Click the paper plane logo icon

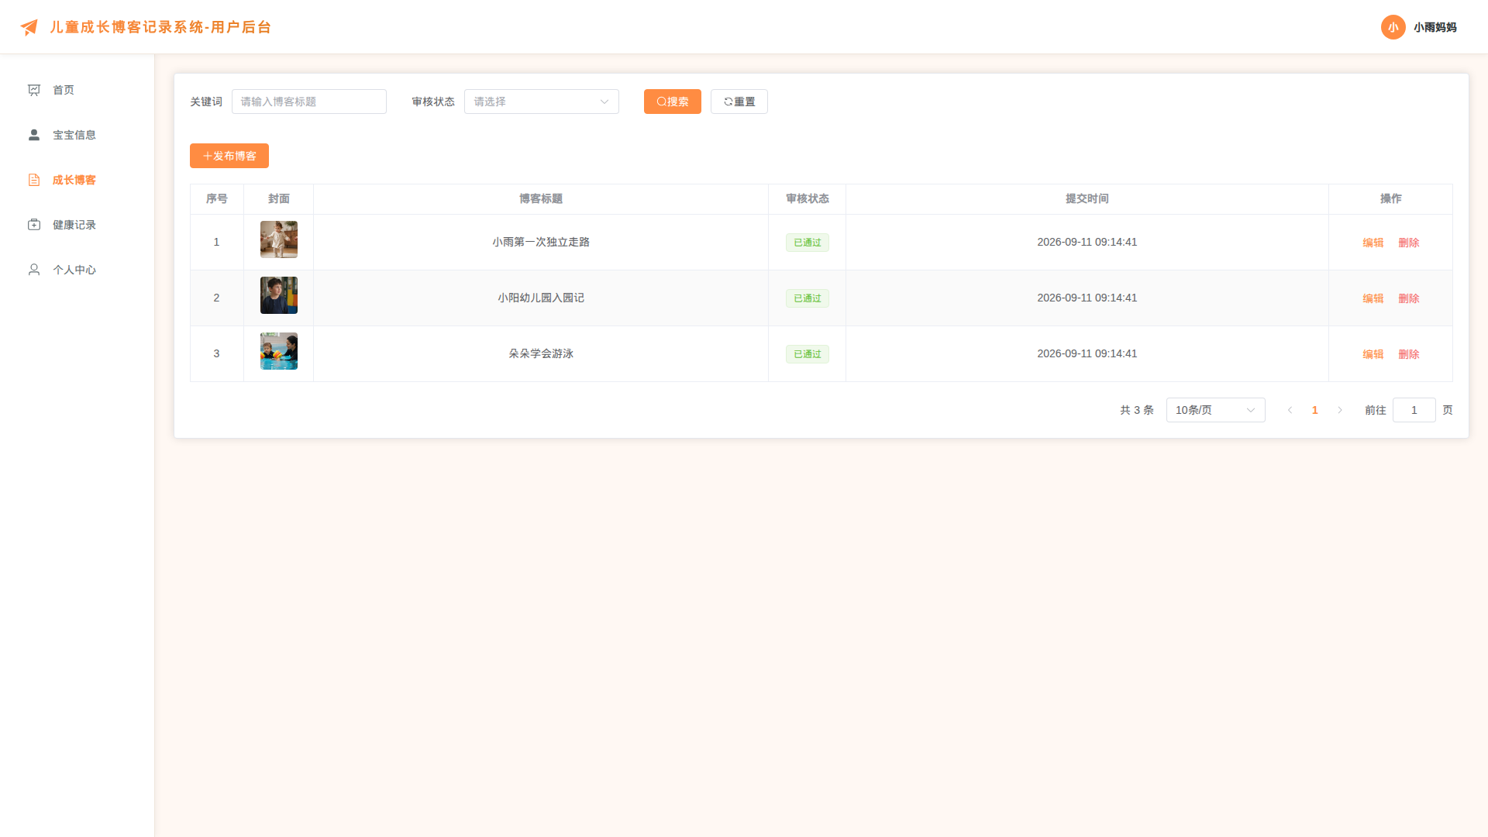(x=29, y=27)
